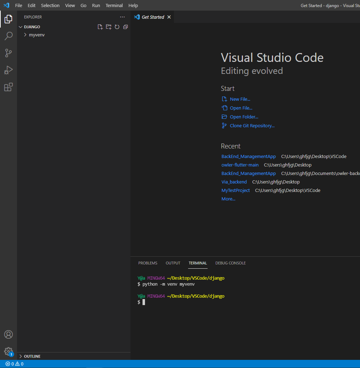Click the More... recent link
Viewport: 360px width, 368px height.
click(x=228, y=199)
